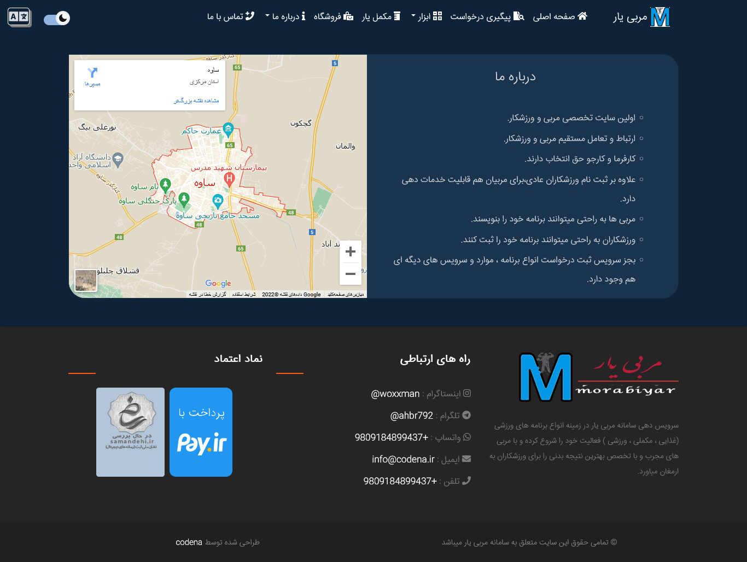
Task: Expand the ابزار tools dropdown
Action: (x=427, y=16)
